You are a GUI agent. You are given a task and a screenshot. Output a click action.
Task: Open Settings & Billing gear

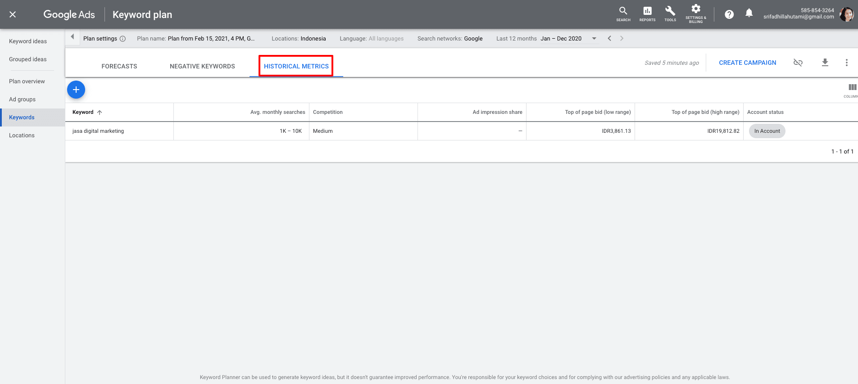point(696,14)
